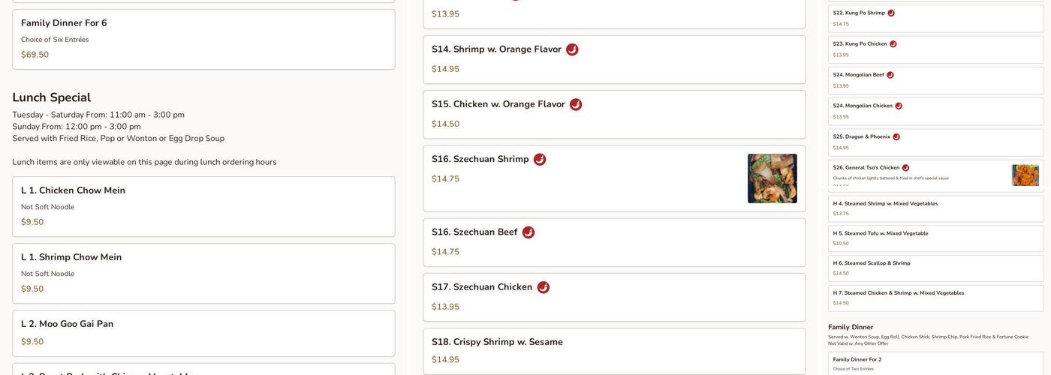Select H 6. Steamed Scallop & Shrimp

click(x=935, y=268)
